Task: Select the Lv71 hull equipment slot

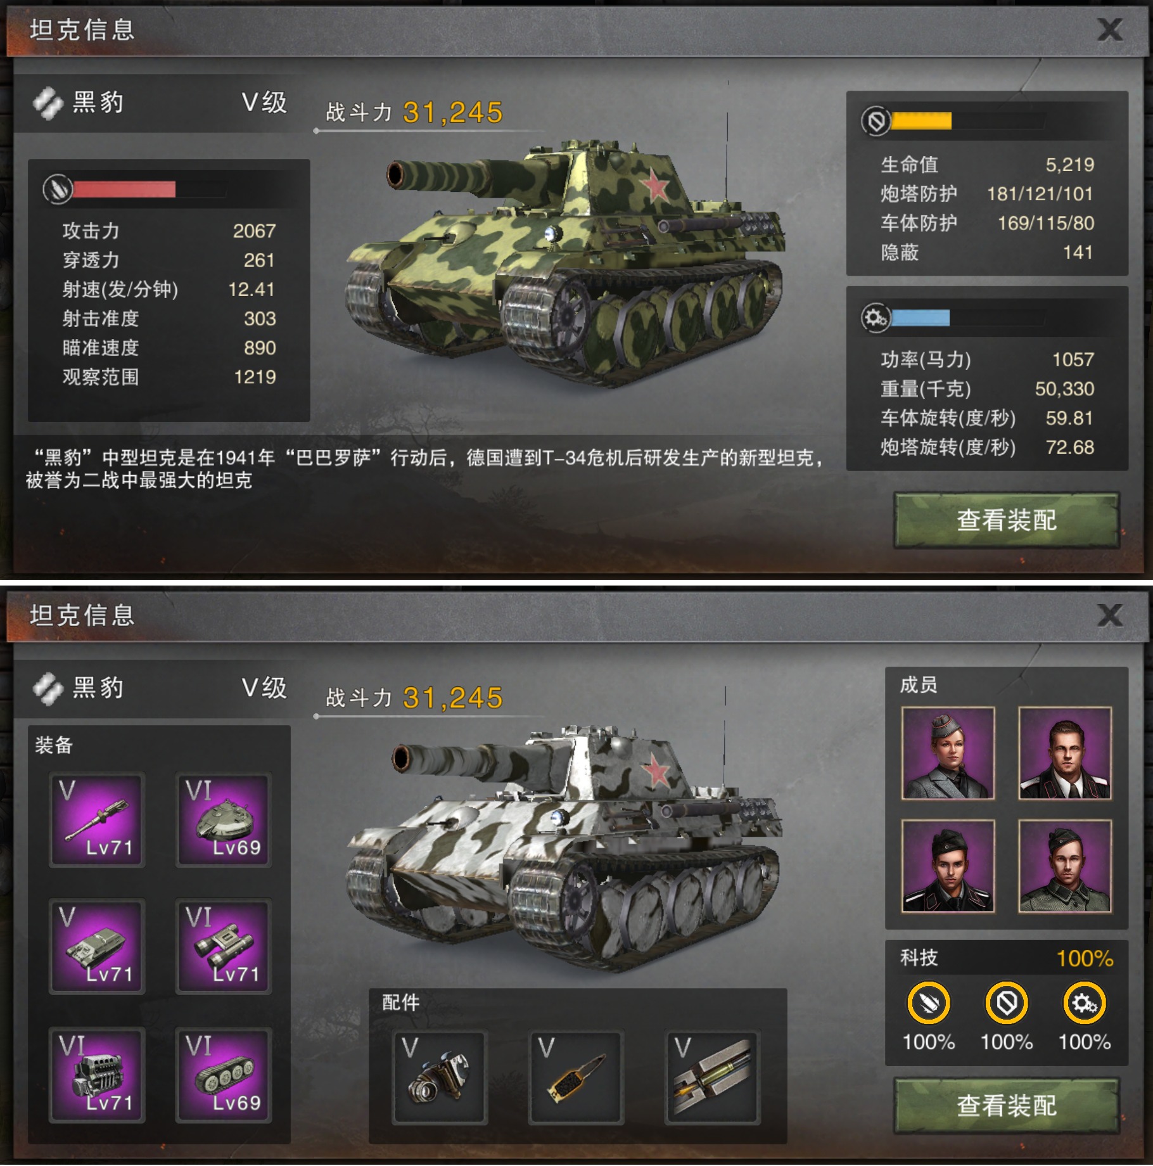Action: [x=98, y=946]
